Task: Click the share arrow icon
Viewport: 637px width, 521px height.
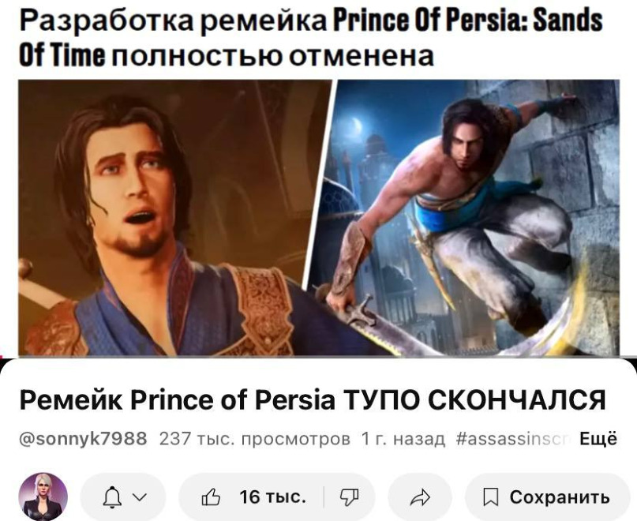Action: click(420, 497)
